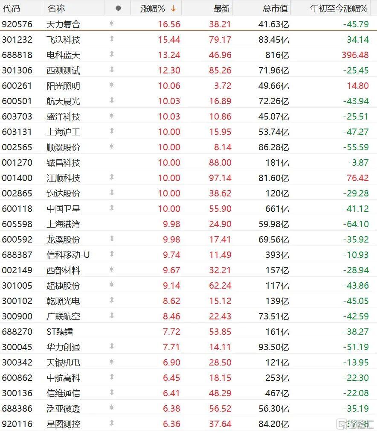377x433 pixels.
Task: Select the 上海港湾 row
Action: (188, 224)
